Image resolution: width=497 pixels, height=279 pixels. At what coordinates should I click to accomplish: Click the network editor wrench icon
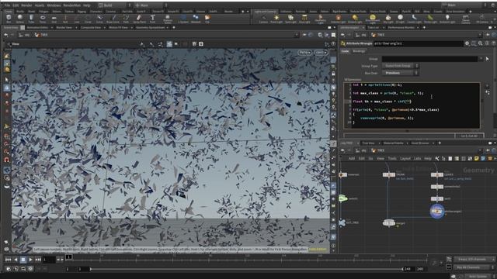pos(437,158)
